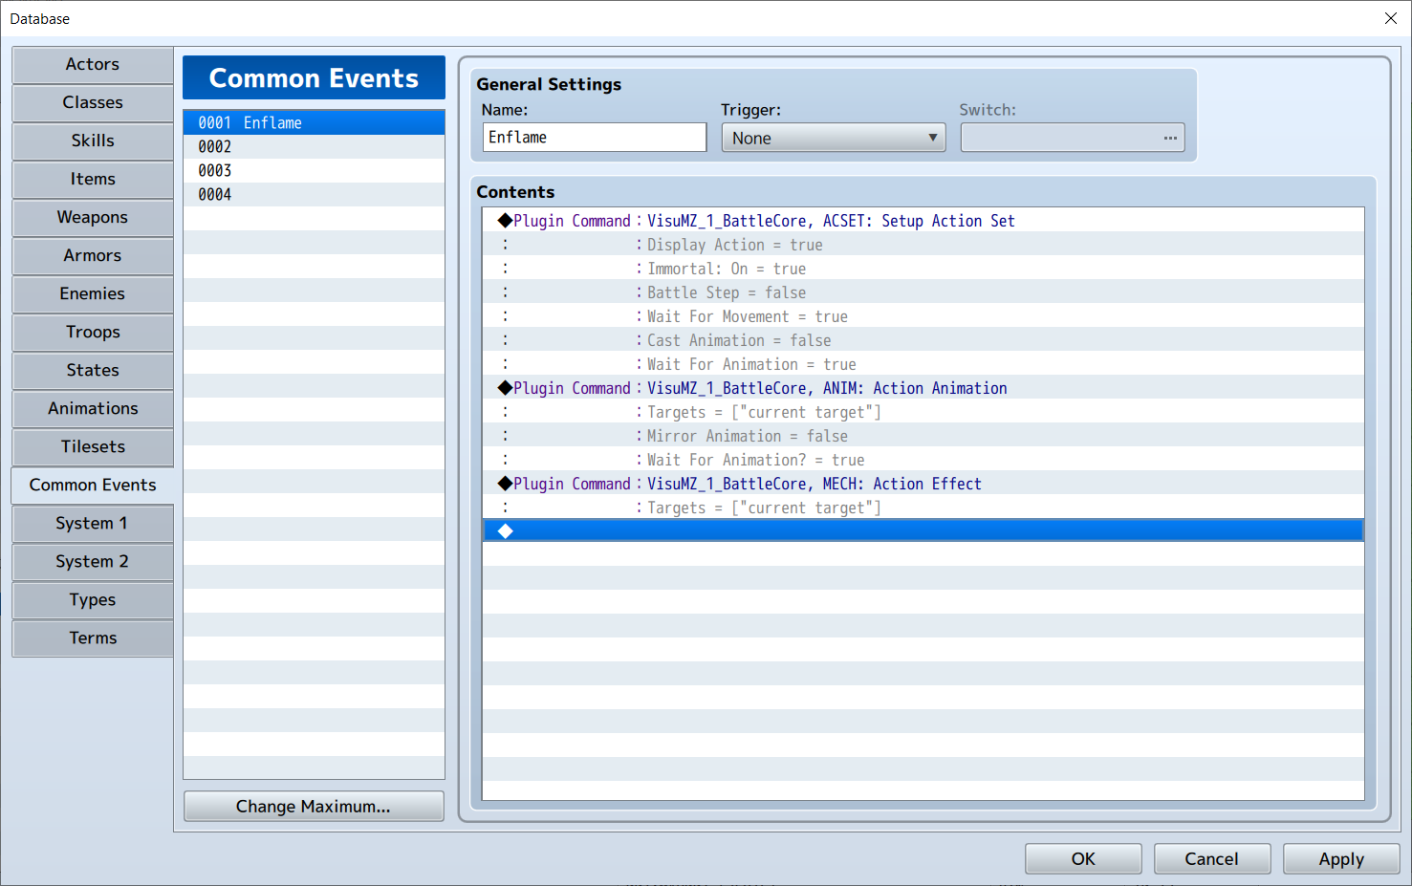This screenshot has height=886, width=1412.
Task: Select the System 1 tab
Action: pos(93,523)
